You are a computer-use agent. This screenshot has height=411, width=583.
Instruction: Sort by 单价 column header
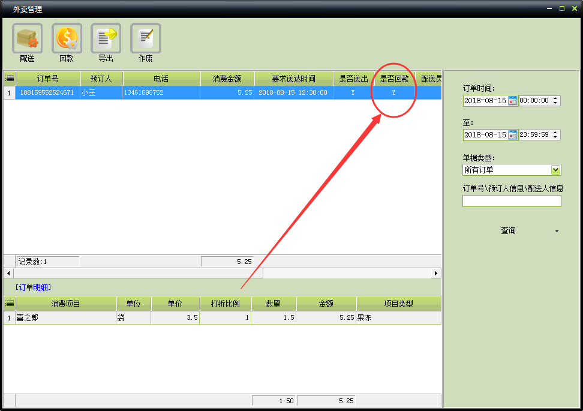[175, 304]
